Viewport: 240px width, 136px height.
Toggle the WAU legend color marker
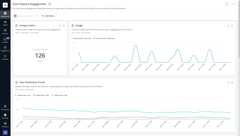(34, 95)
